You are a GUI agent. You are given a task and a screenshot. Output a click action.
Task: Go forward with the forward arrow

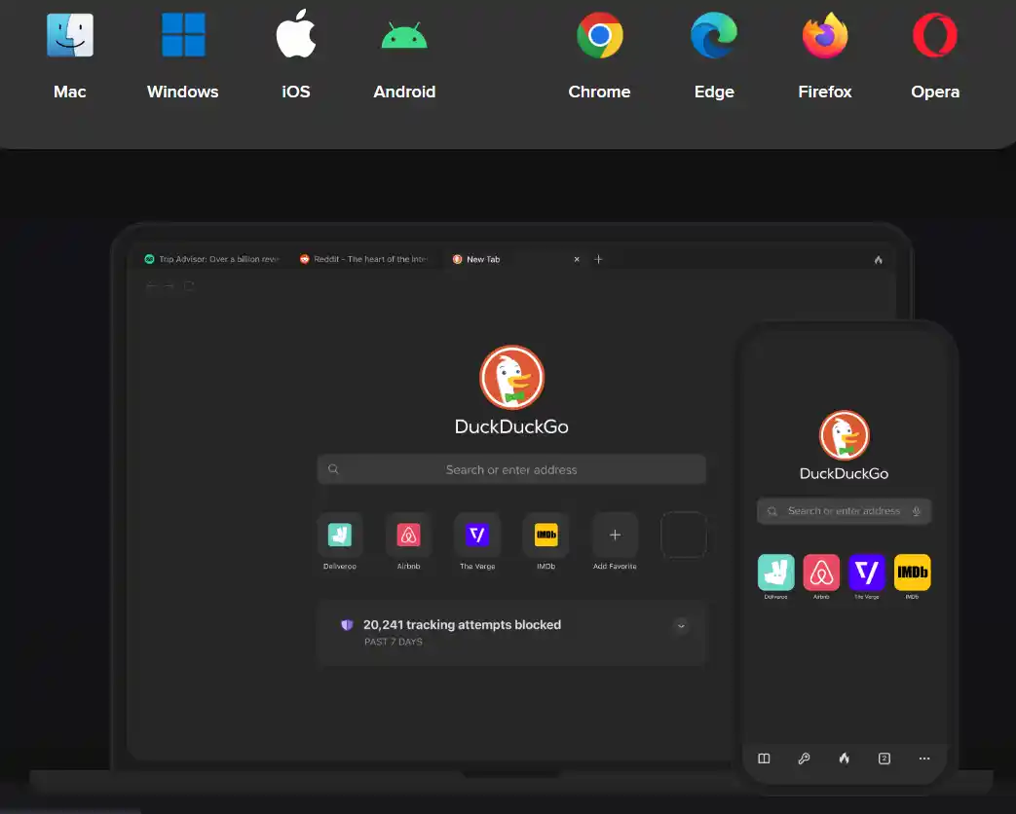click(169, 285)
